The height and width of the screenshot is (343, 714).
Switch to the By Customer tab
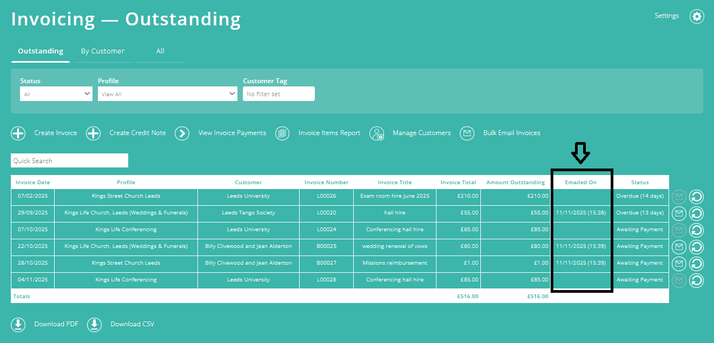pyautogui.click(x=102, y=51)
